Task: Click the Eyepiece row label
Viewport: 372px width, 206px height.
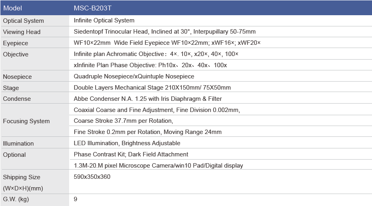Action: click(16, 43)
